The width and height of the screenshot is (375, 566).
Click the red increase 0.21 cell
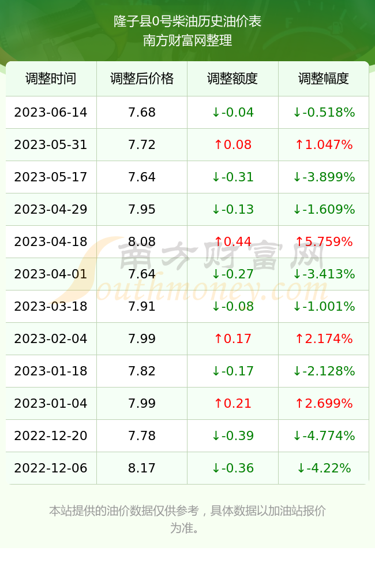point(232,403)
